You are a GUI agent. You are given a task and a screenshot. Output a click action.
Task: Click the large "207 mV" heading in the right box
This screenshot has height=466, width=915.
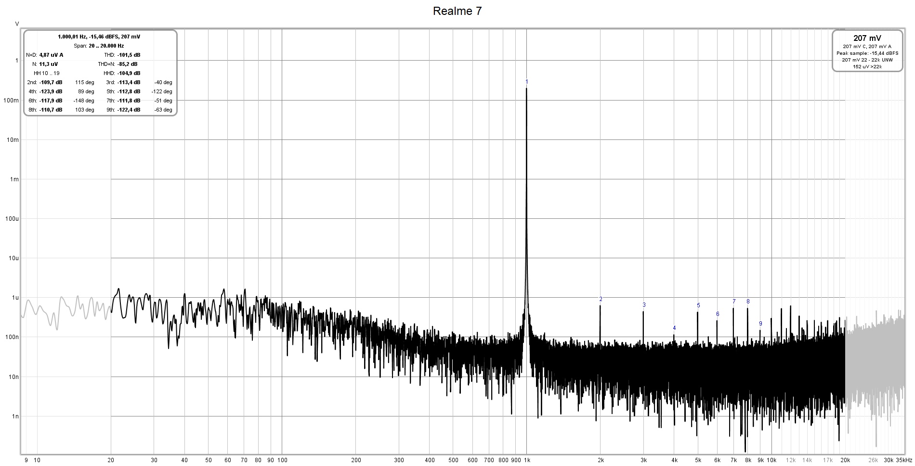(x=867, y=38)
